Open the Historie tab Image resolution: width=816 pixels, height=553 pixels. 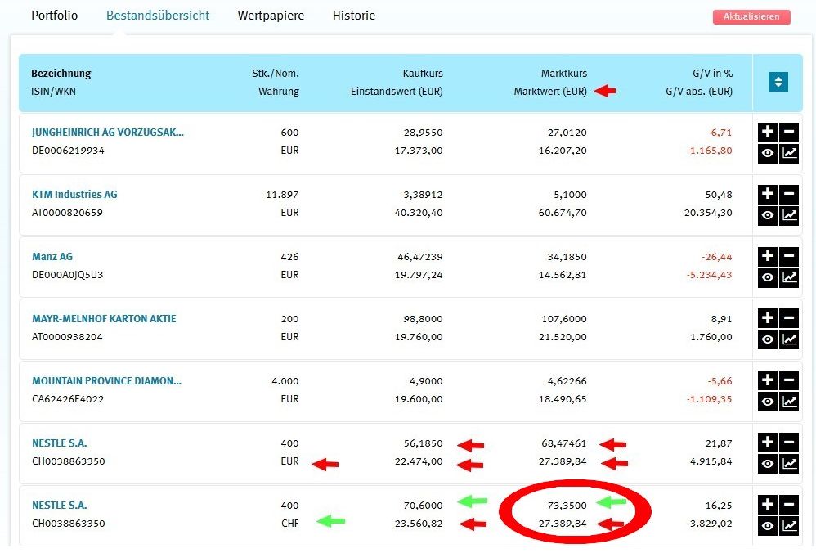click(354, 15)
